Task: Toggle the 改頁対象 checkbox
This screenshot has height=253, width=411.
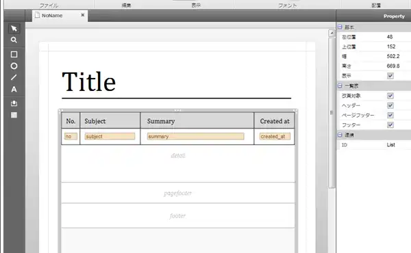Action: (x=390, y=96)
